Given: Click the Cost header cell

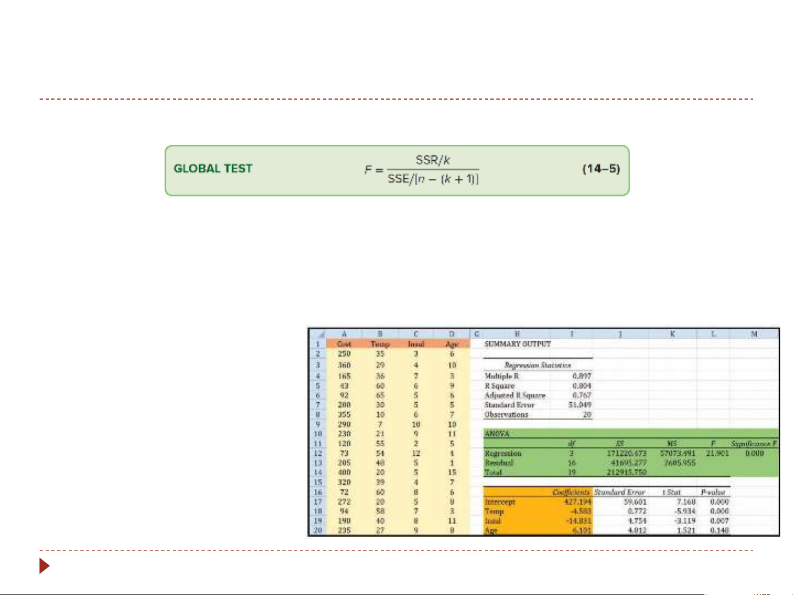Looking at the screenshot, I should (344, 344).
